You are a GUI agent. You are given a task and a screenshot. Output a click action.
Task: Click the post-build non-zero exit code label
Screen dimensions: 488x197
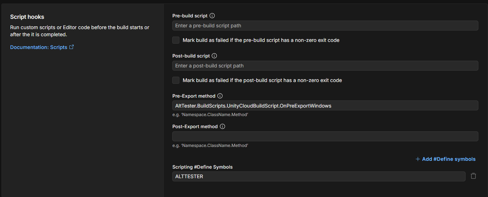262,80
